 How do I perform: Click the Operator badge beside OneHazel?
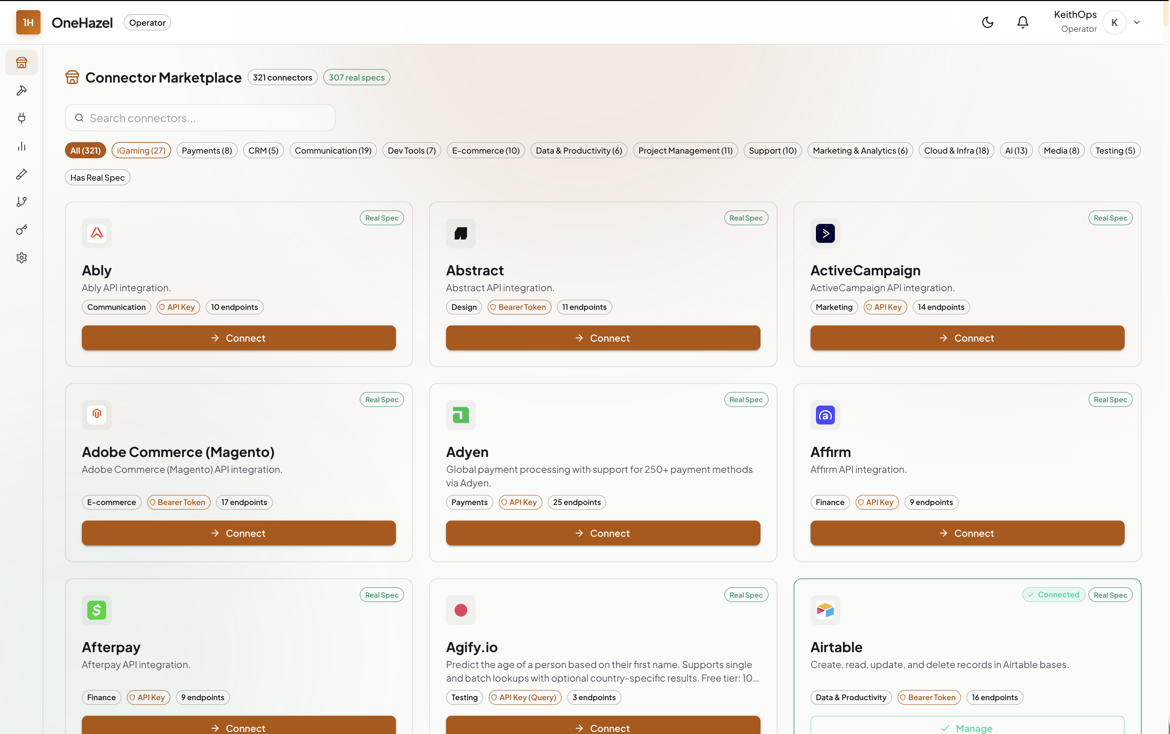(147, 22)
